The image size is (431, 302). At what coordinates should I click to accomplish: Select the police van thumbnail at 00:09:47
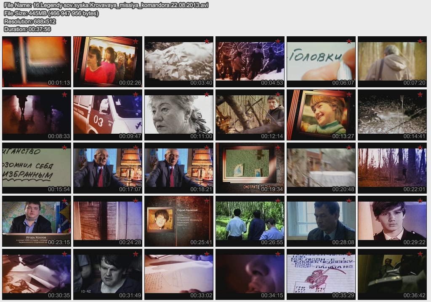[107, 114]
